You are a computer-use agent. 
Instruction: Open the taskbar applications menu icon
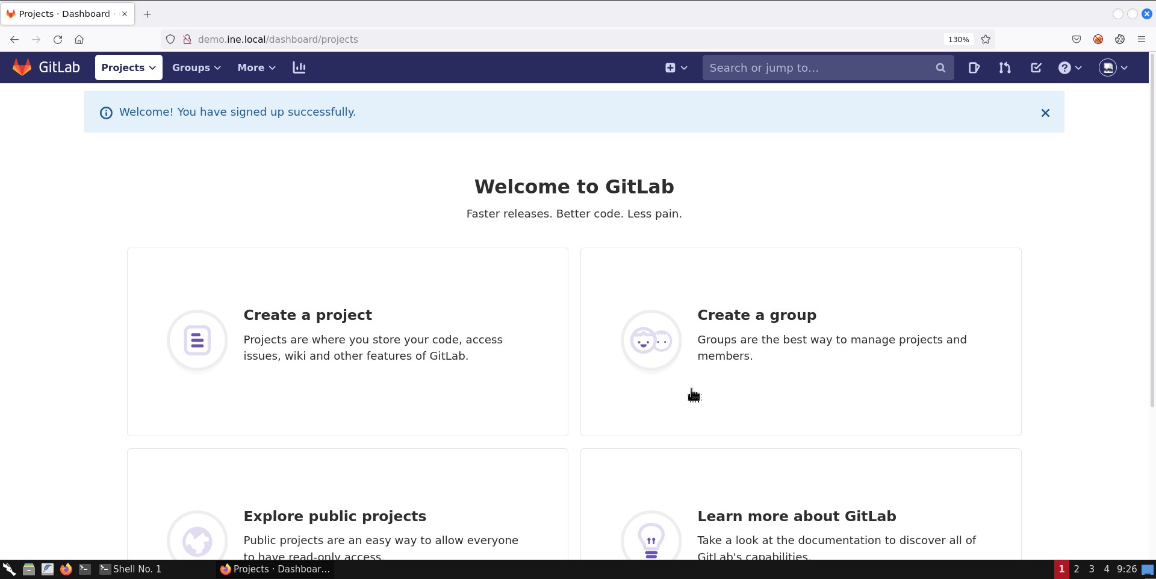pyautogui.click(x=9, y=569)
